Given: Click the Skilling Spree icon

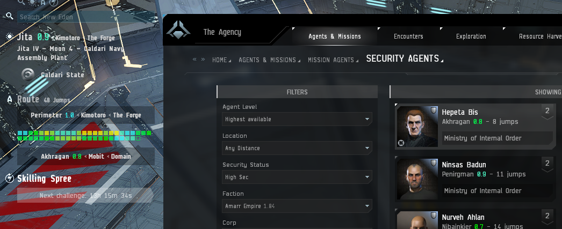Looking at the screenshot, I should (10, 178).
